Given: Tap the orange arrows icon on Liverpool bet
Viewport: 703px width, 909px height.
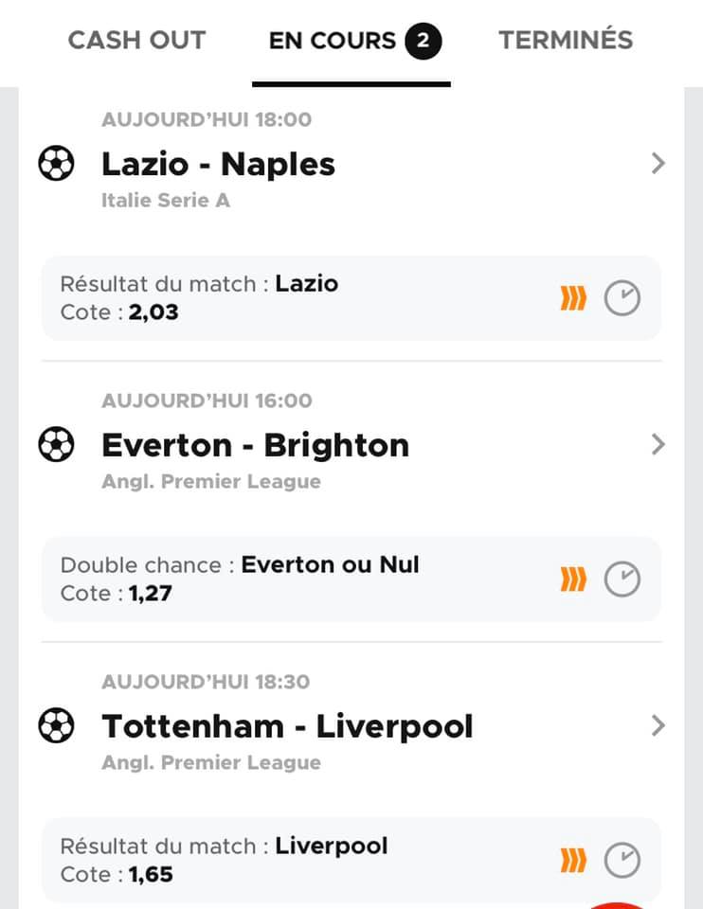Looking at the screenshot, I should pos(573,860).
